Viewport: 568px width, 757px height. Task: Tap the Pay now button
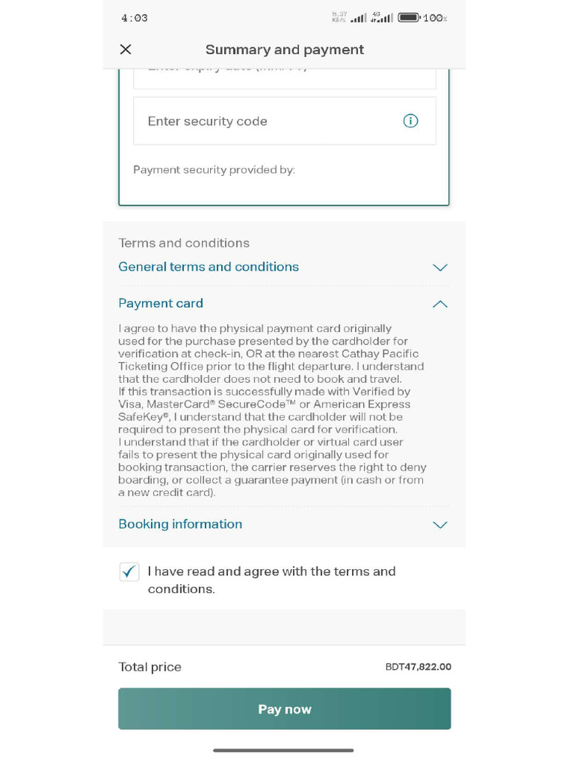point(285,709)
